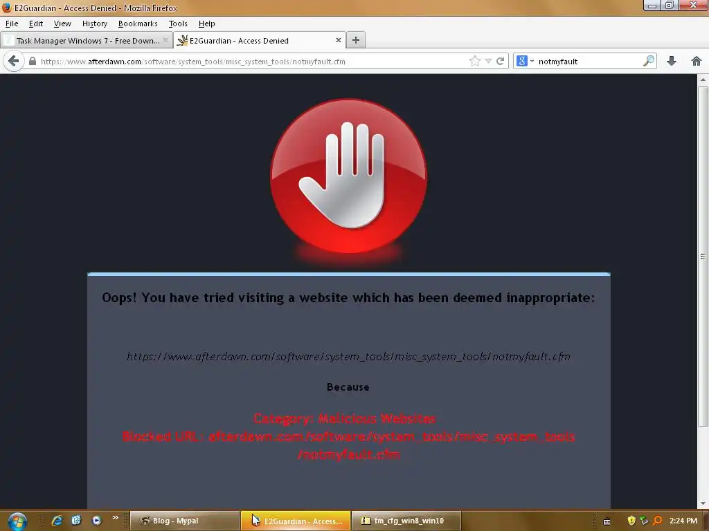Viewport: 709px width, 531px height.
Task: Click the second browser quick launch icon
Action: [76, 521]
